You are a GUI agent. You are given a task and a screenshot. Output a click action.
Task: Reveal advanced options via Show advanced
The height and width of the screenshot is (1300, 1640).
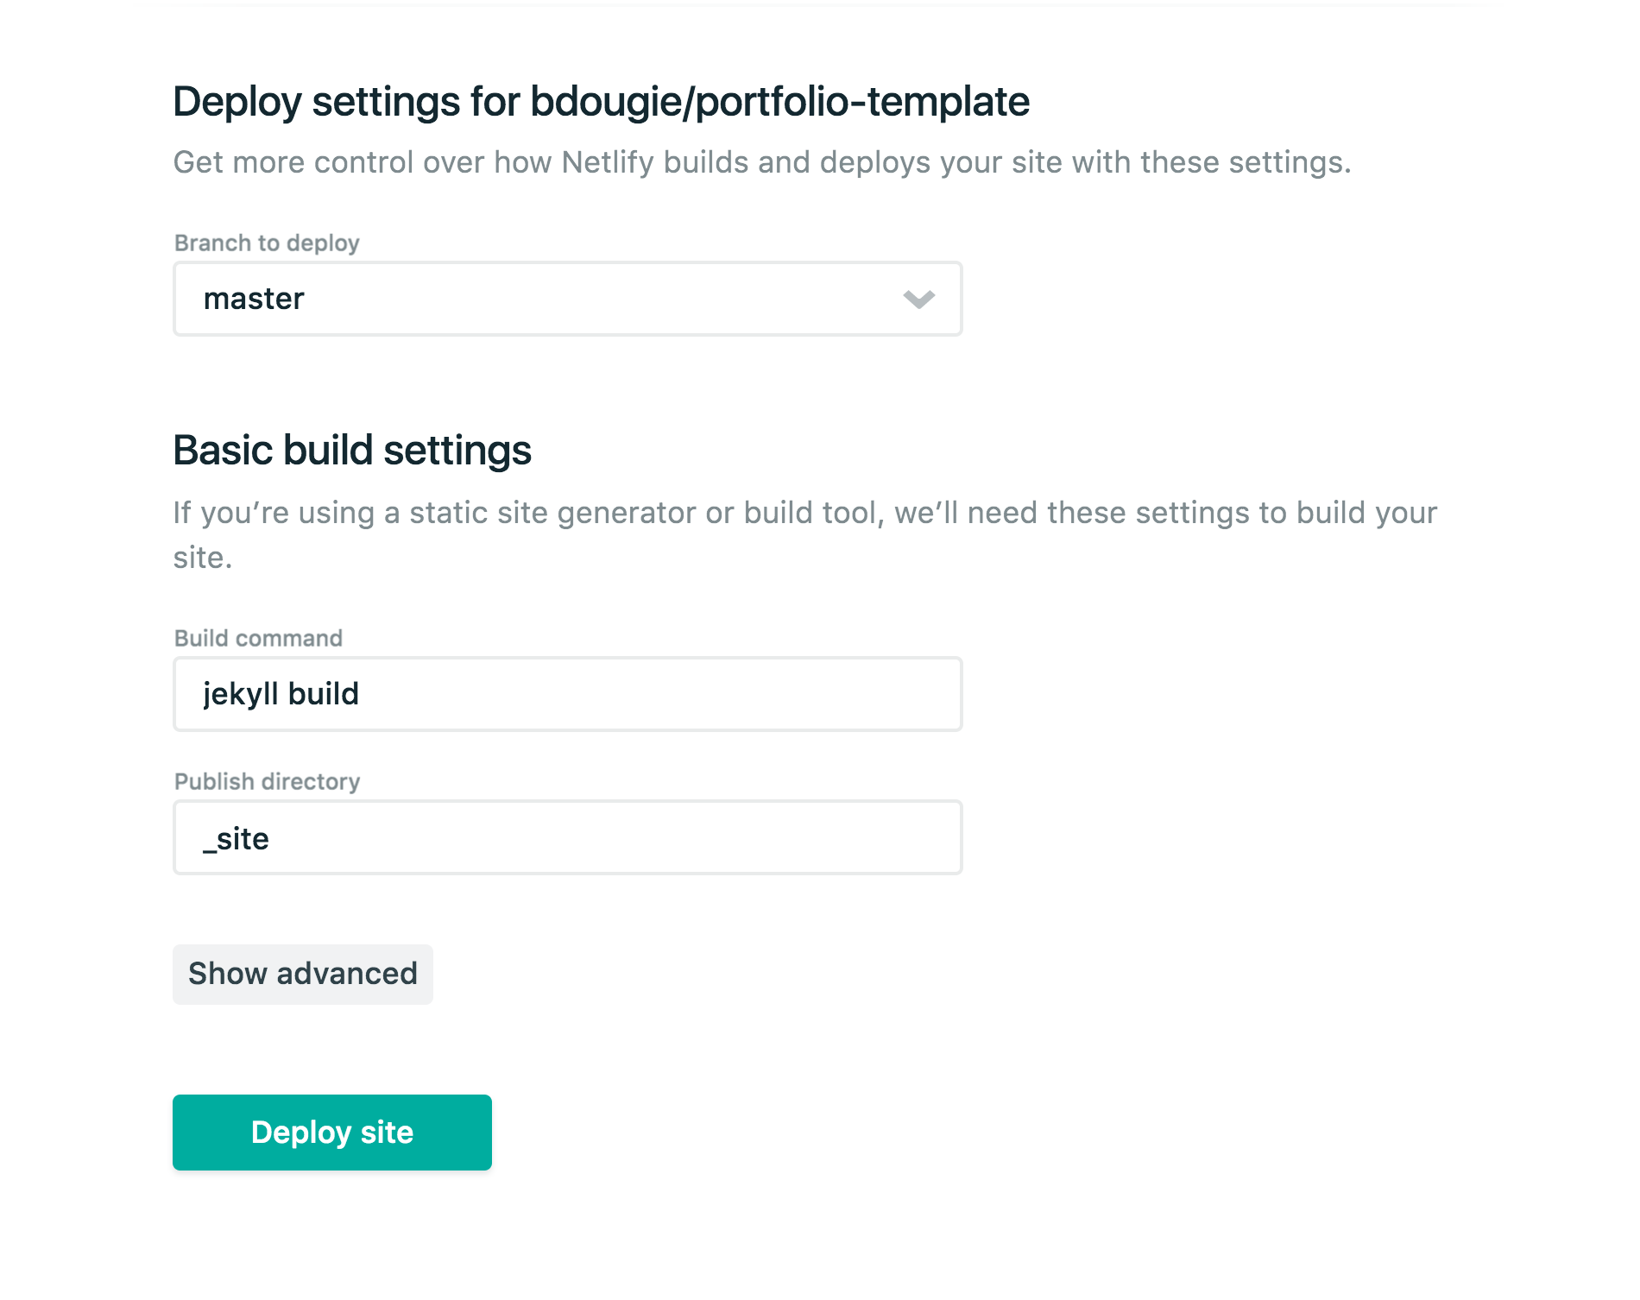303,974
